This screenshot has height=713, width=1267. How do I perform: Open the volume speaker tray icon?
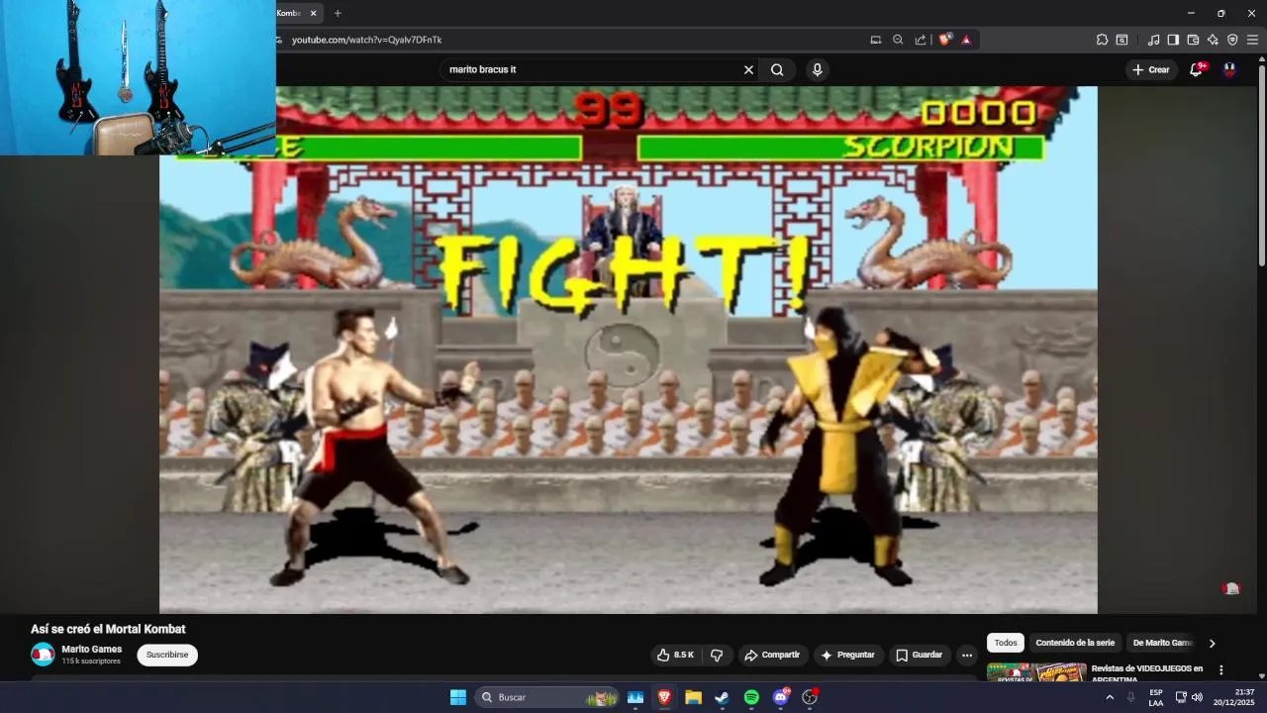(1198, 697)
